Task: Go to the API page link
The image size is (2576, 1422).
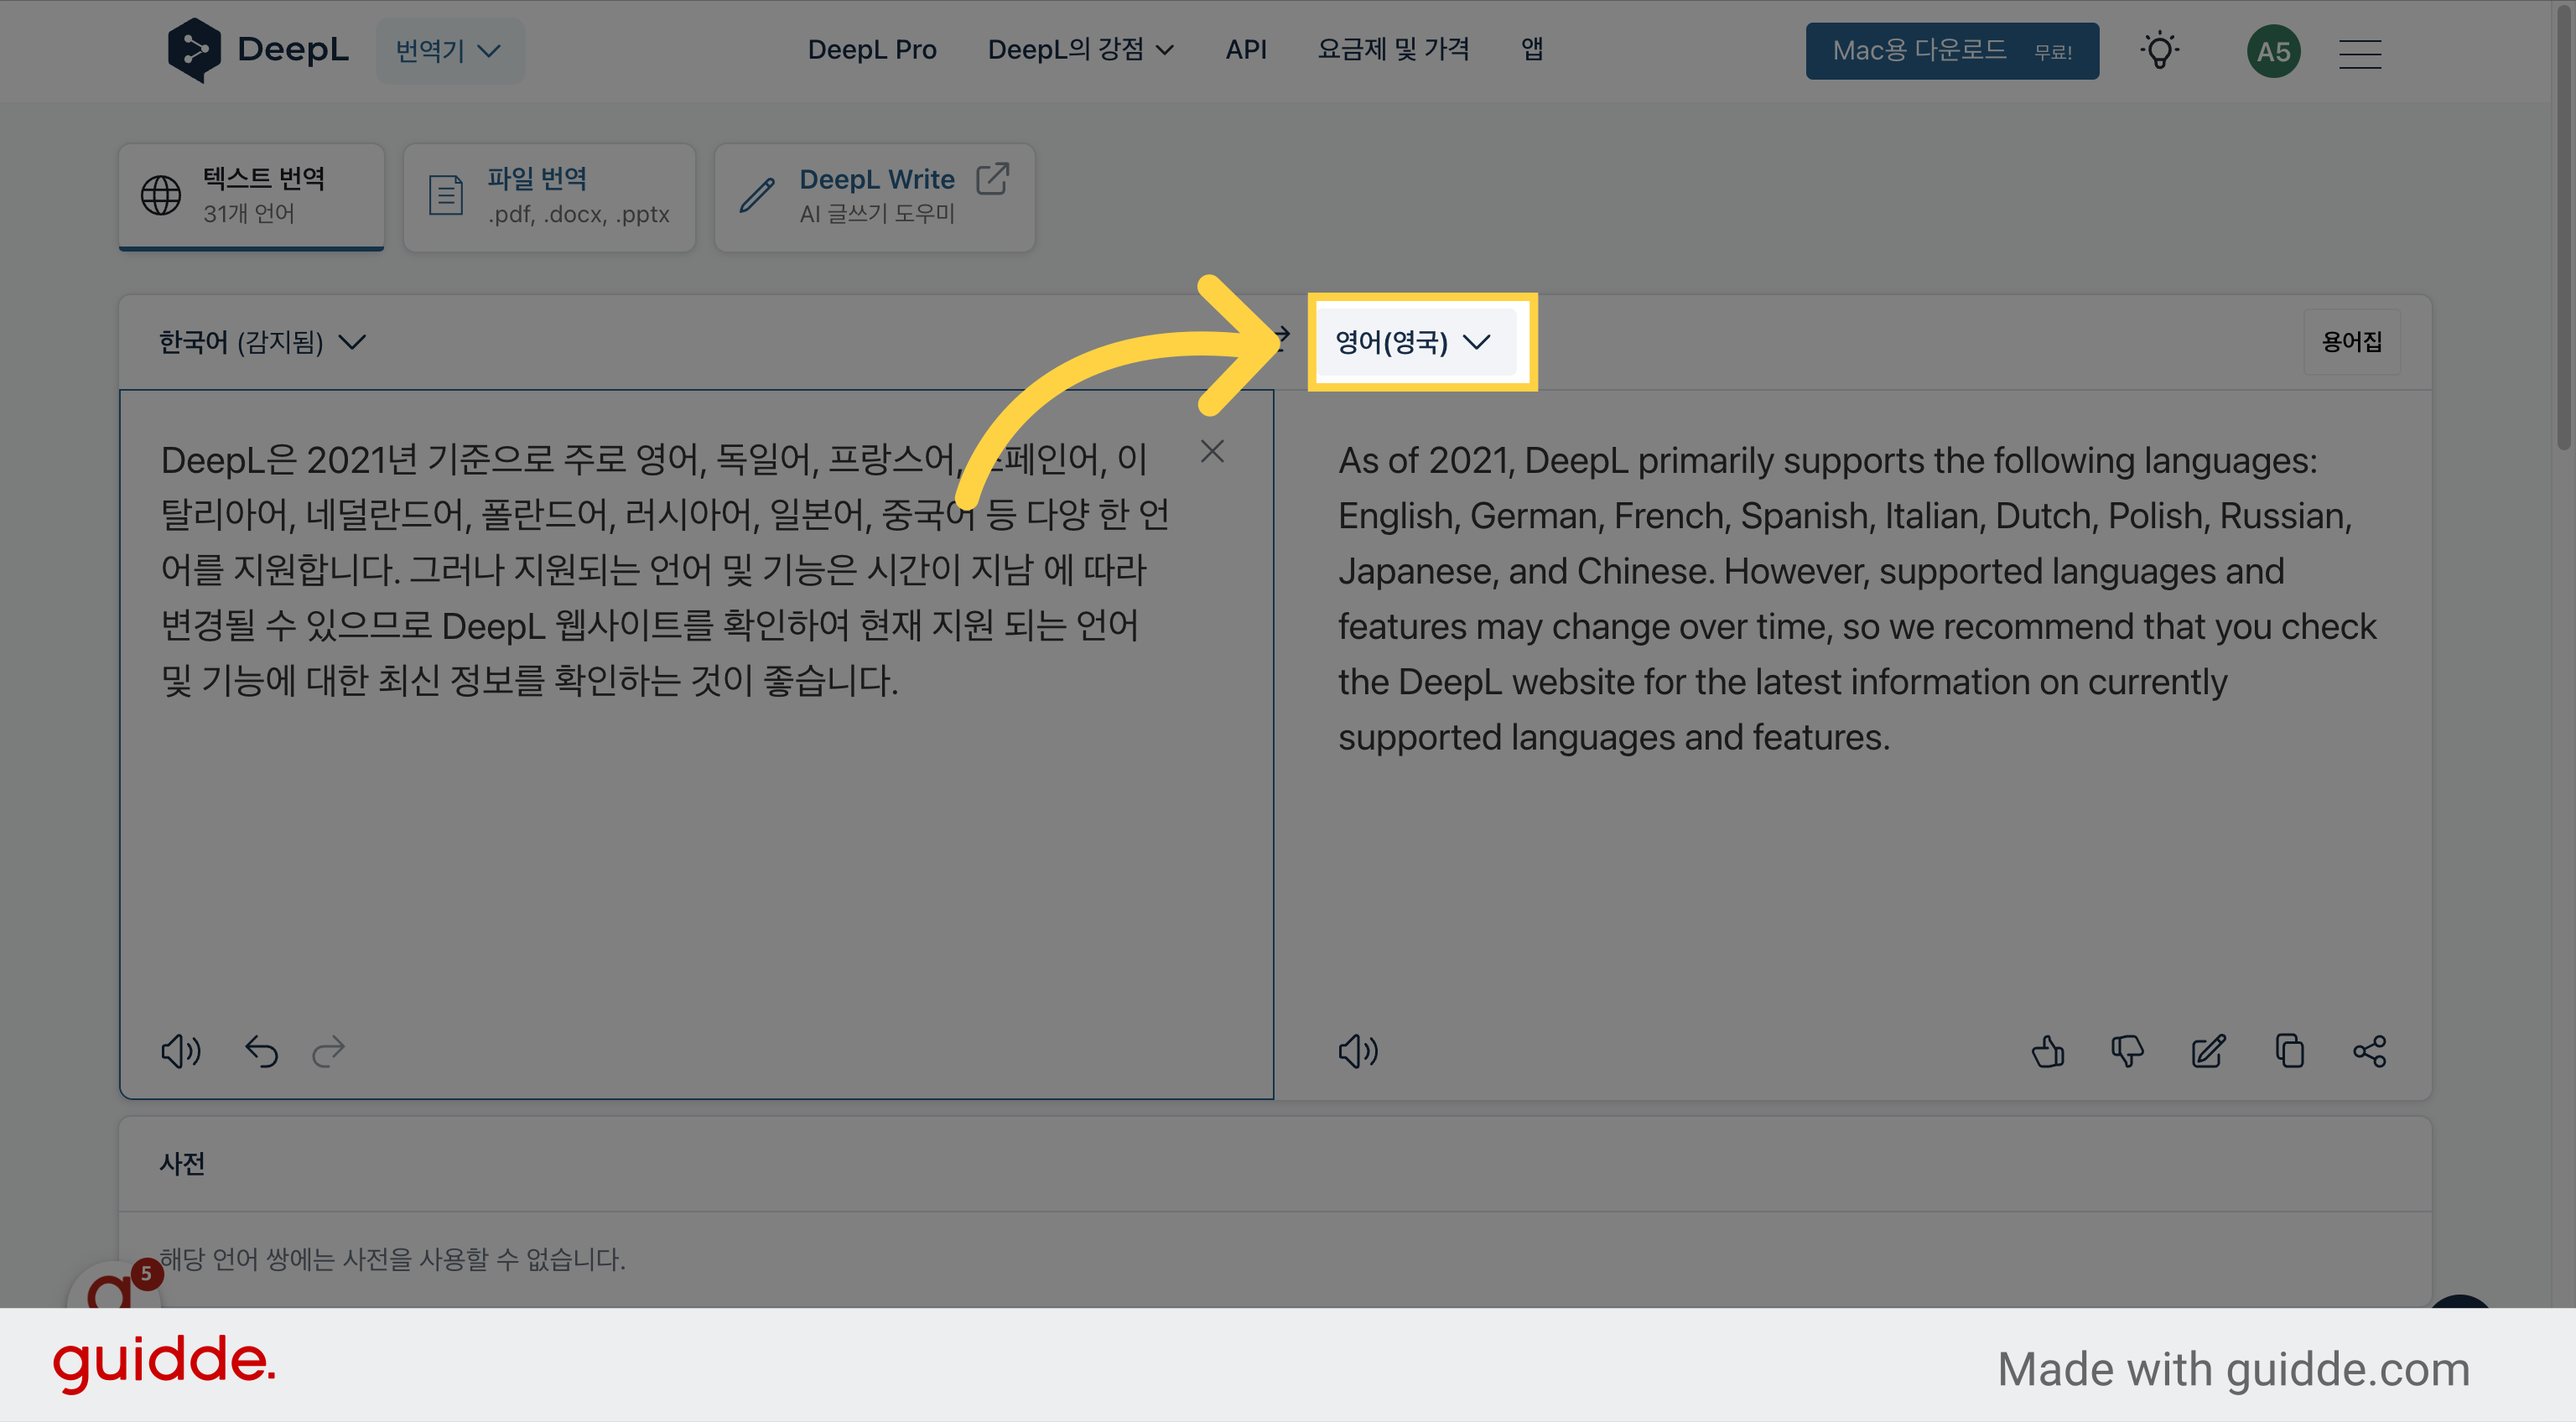Action: [x=1245, y=50]
